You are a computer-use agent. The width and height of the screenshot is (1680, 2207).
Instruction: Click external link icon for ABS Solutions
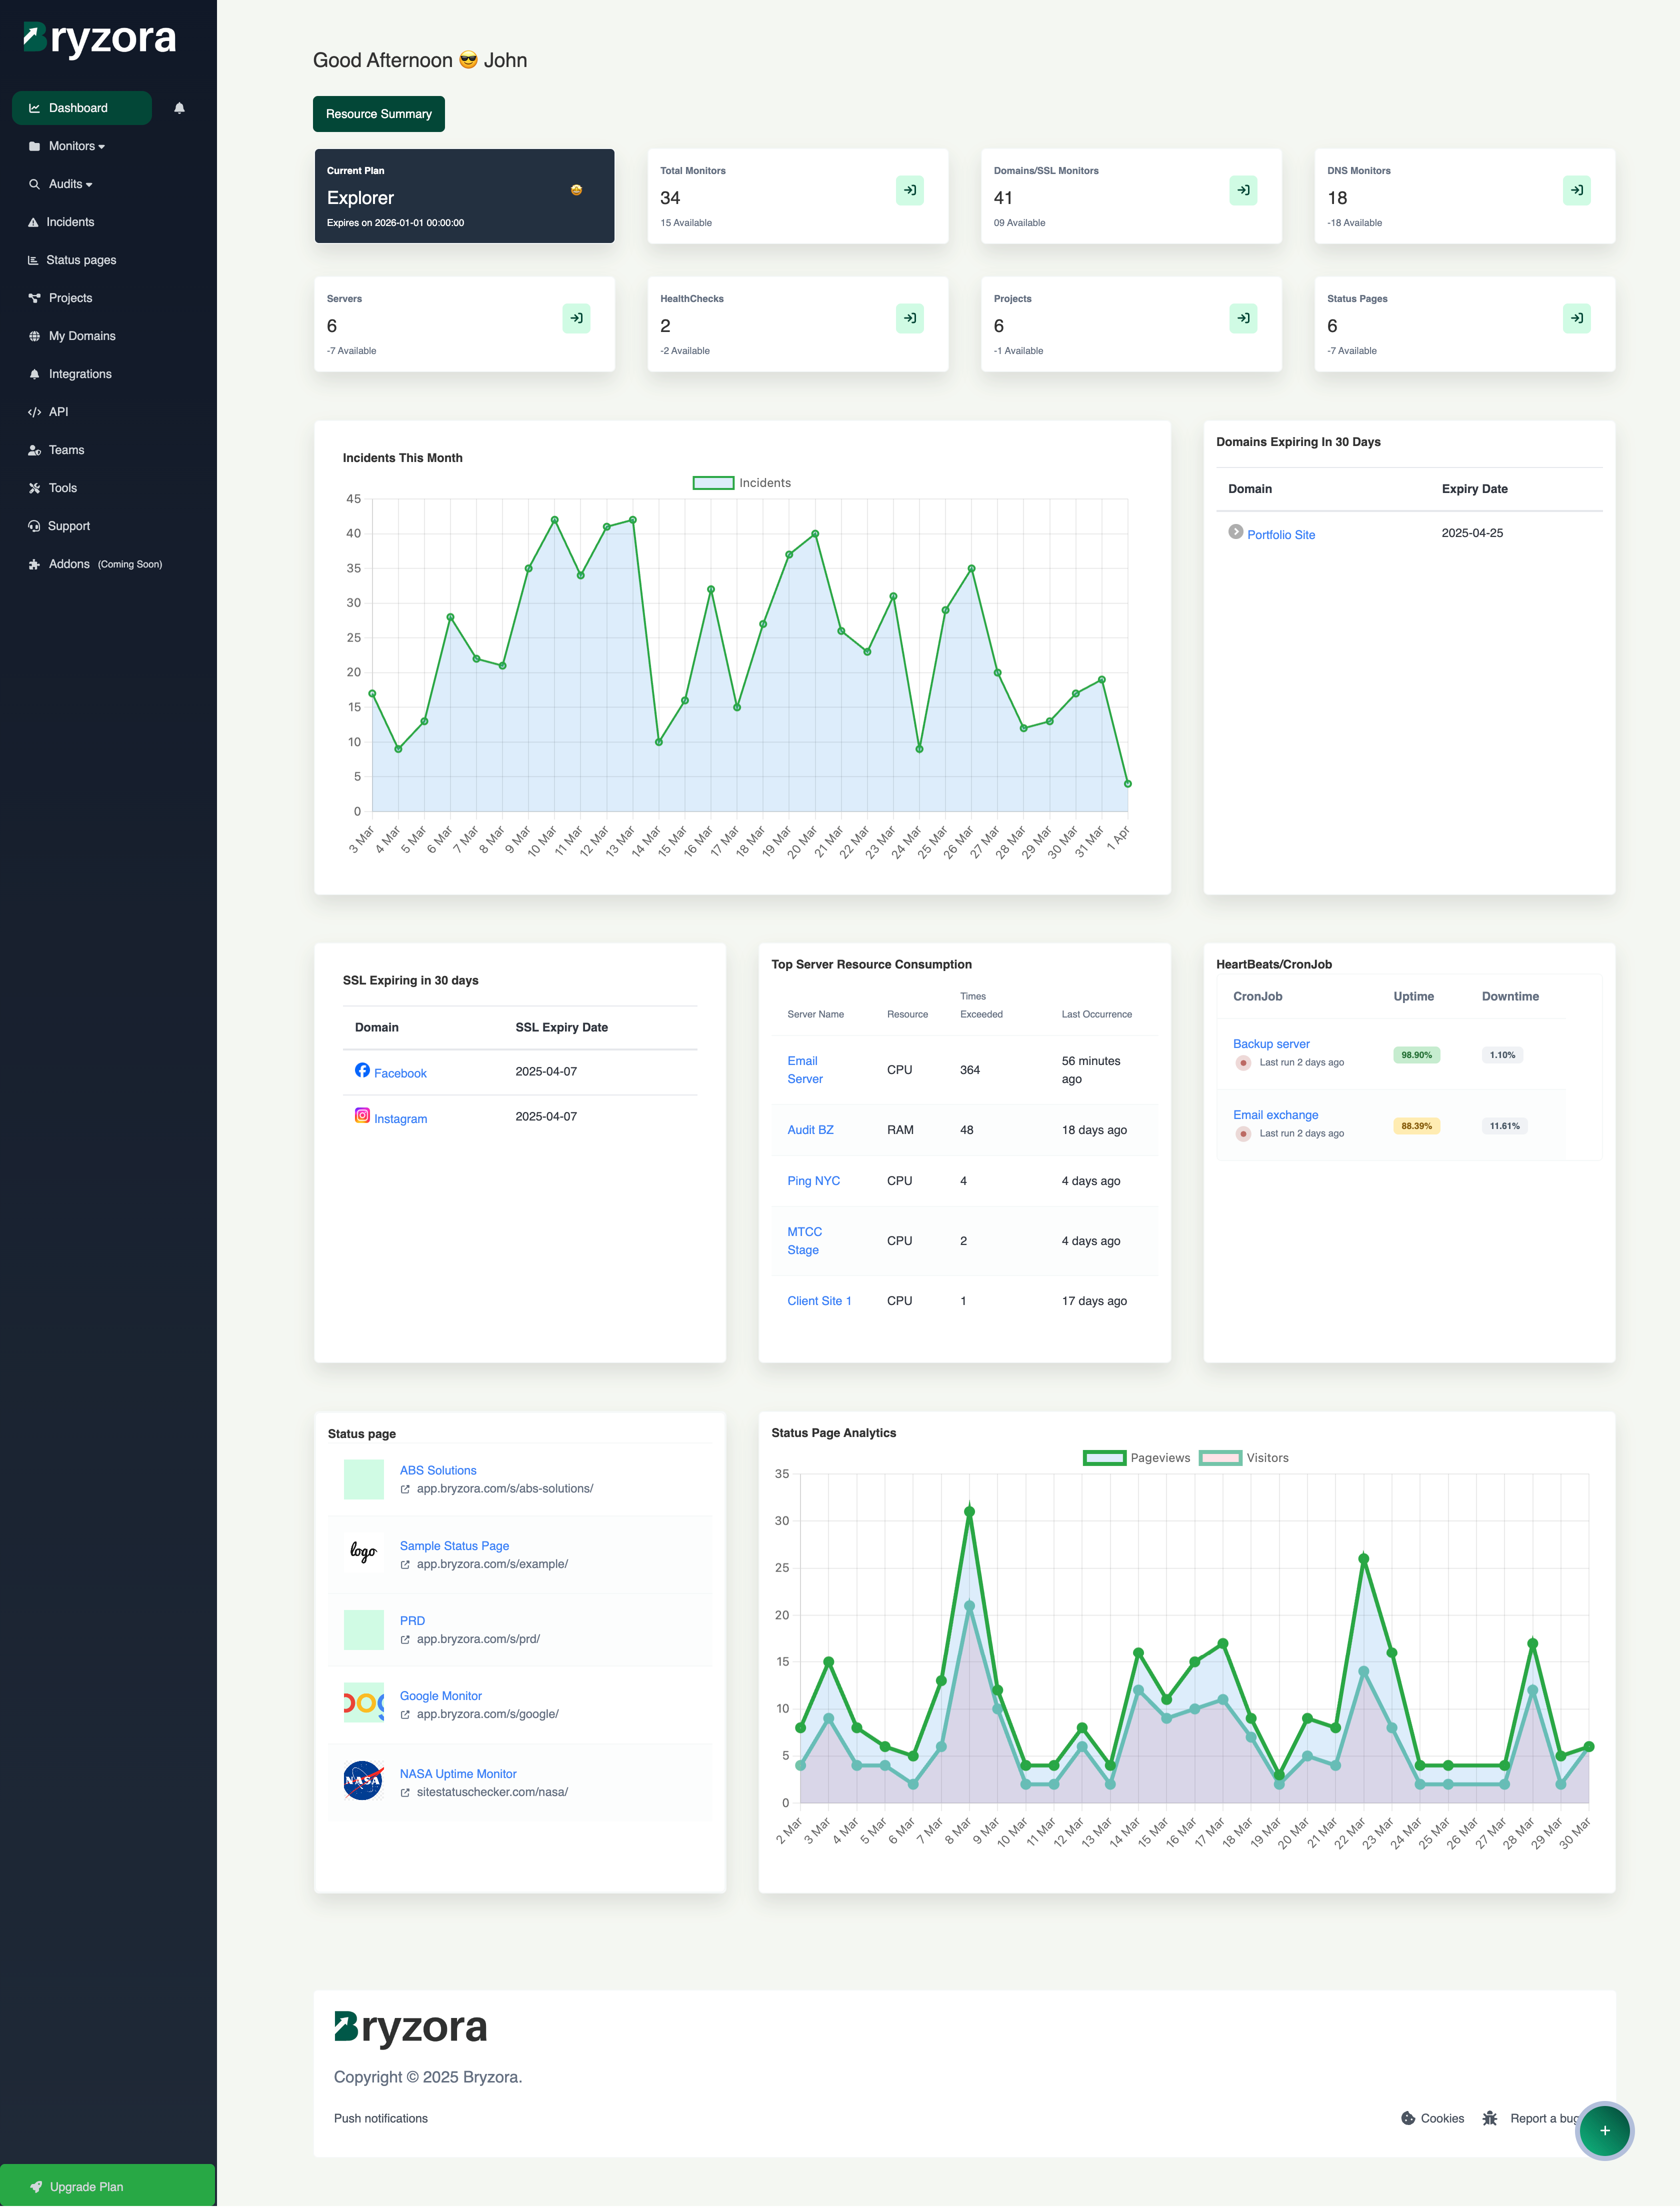405,1489
